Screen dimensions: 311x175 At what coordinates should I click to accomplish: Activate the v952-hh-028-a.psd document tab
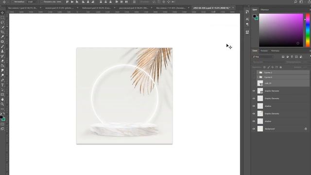[x=212, y=8]
